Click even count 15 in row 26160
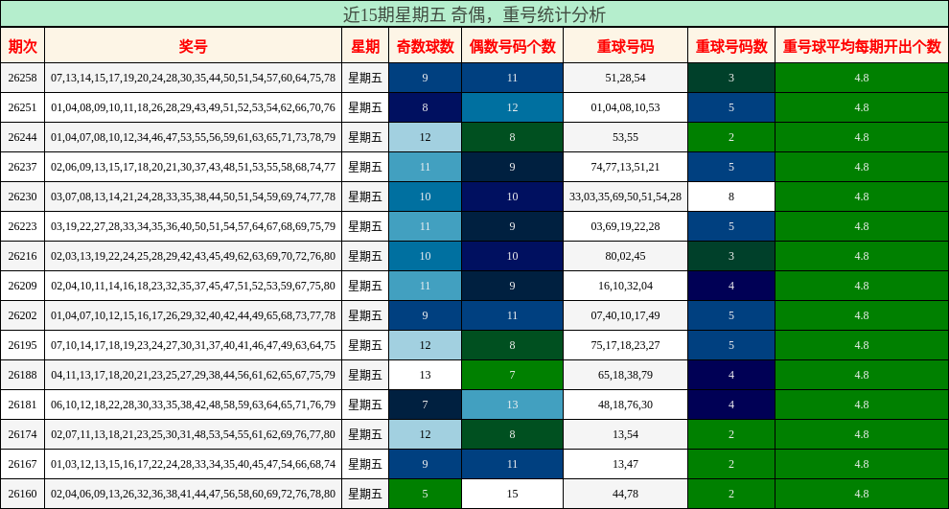This screenshot has width=949, height=509. (x=512, y=493)
